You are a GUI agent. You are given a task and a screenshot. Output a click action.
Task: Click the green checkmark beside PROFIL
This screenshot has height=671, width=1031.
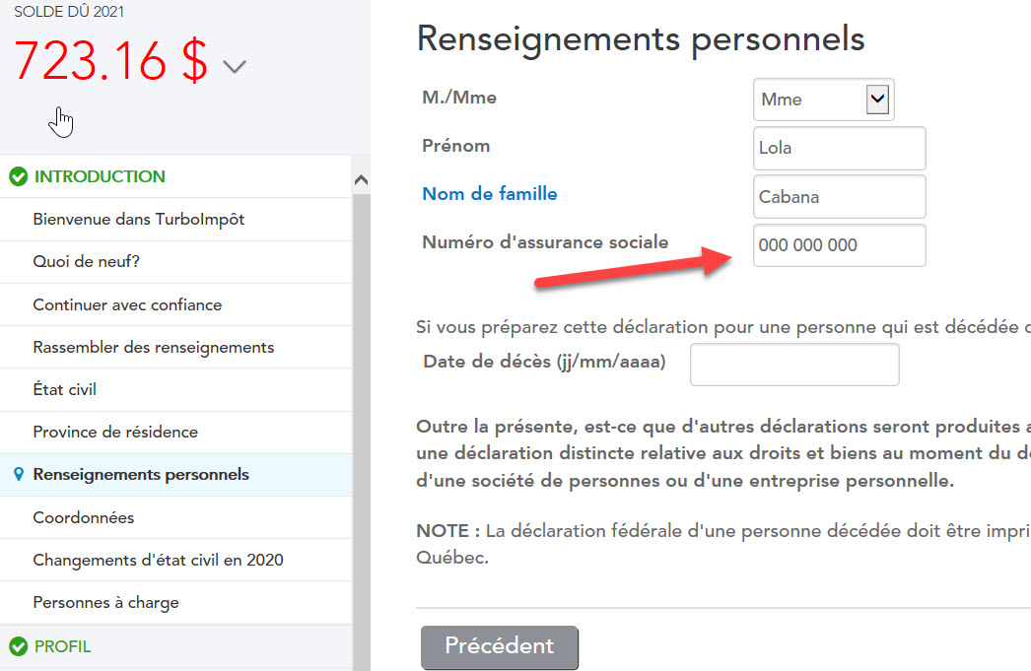click(x=18, y=647)
